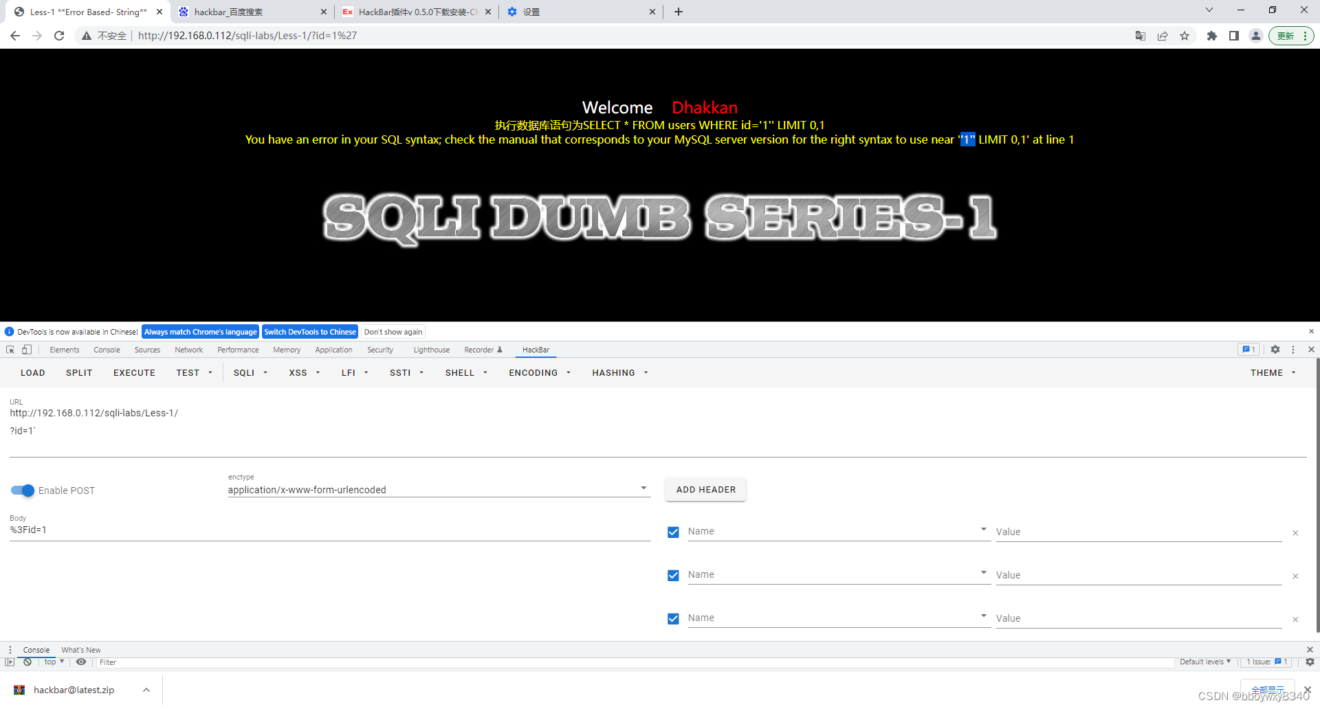
Task: Click the ADD HEADER button
Action: coord(705,489)
